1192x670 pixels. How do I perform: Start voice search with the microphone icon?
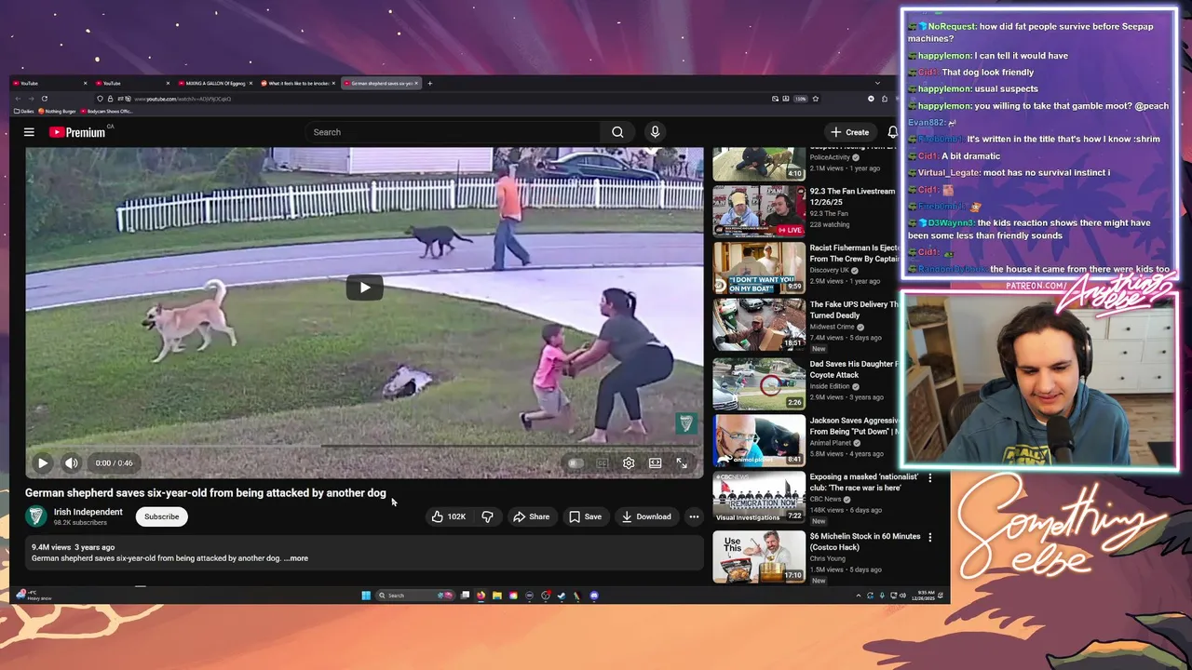pos(655,132)
